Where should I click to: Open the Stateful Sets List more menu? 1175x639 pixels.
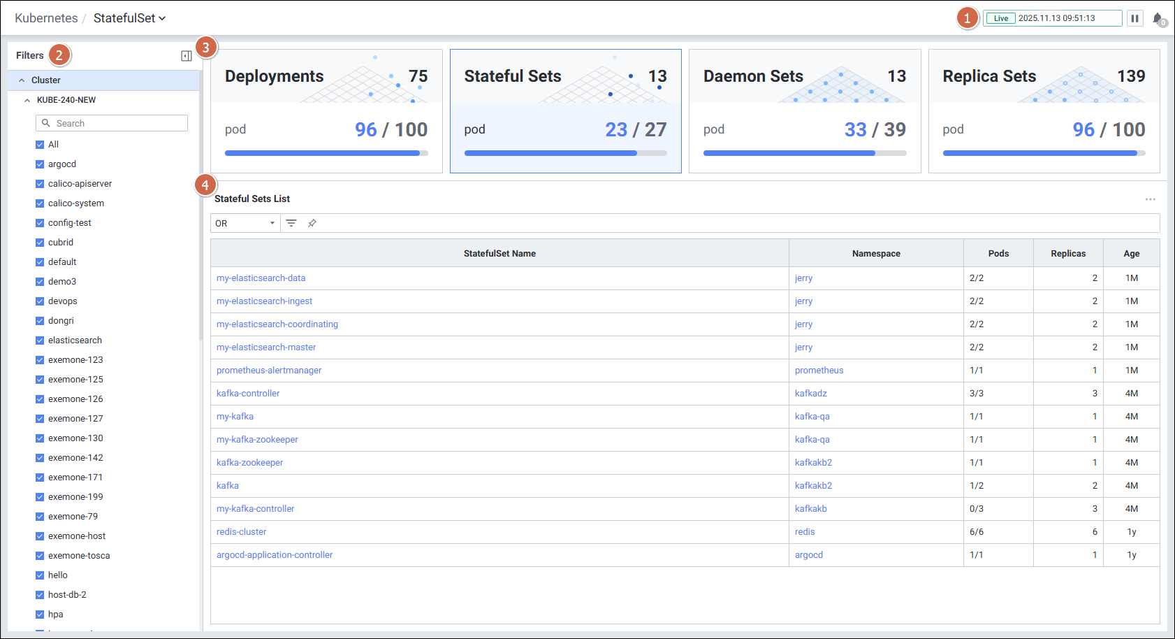1150,199
